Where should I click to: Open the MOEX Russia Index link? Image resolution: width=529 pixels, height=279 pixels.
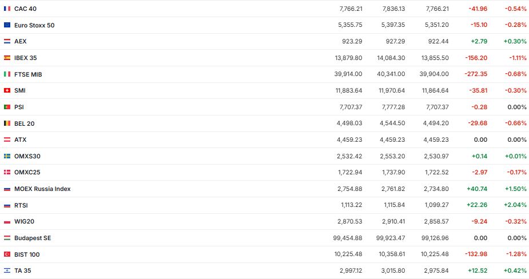point(42,189)
